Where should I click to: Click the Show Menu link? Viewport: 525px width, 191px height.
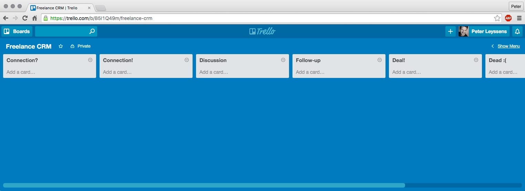click(x=508, y=46)
